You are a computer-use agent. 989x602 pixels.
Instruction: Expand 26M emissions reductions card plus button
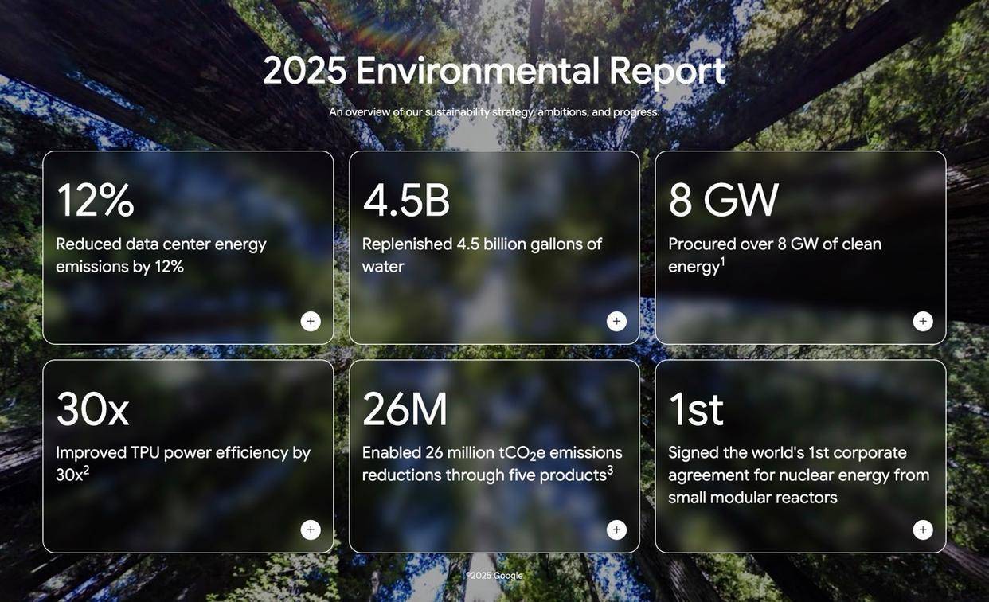pos(616,530)
